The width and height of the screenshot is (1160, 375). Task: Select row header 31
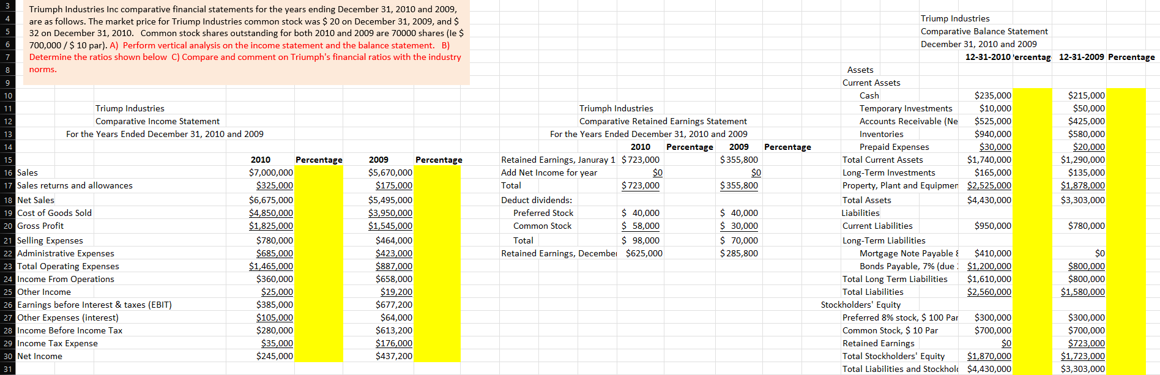coord(7,369)
